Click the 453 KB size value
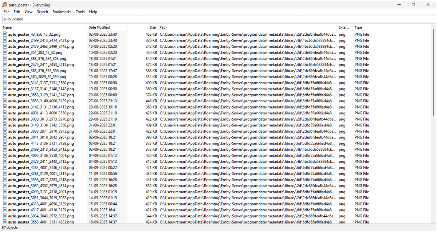The width and height of the screenshot is (437, 232). 151,34
